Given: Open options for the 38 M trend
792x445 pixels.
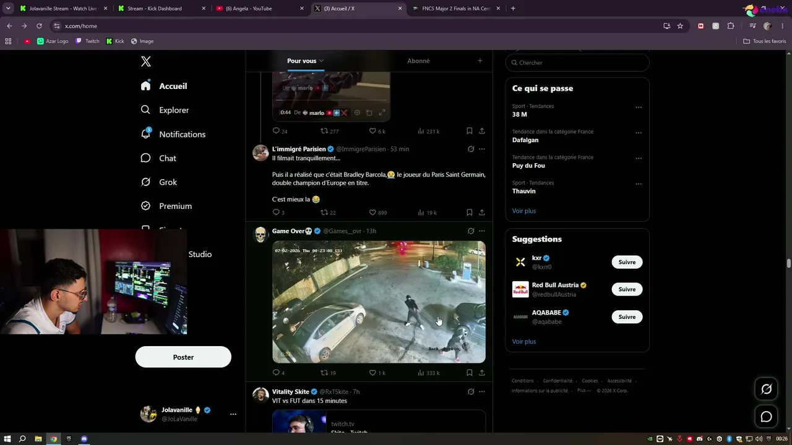Looking at the screenshot, I should coord(639,107).
